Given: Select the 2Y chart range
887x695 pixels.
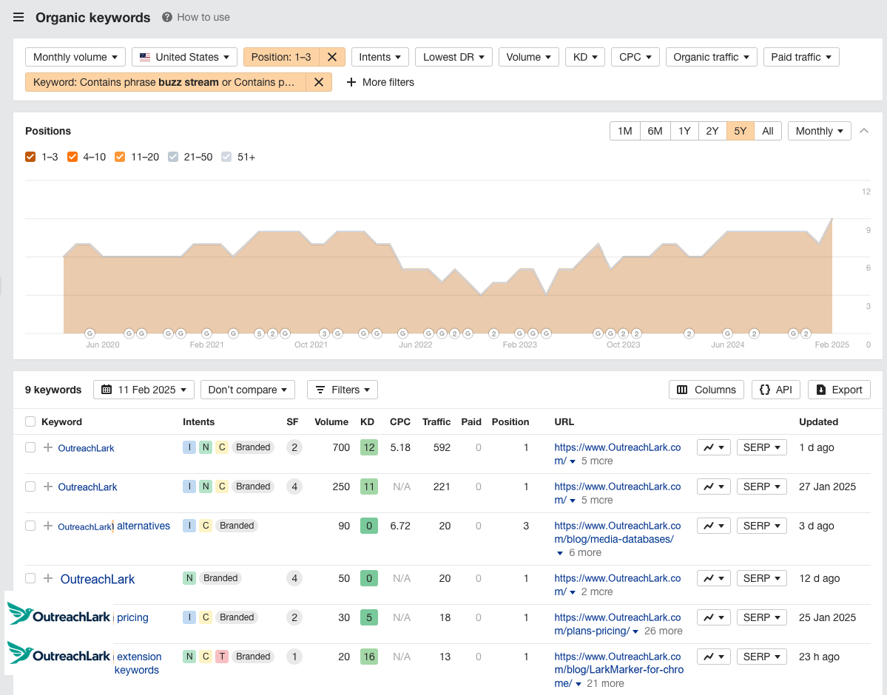Looking at the screenshot, I should (x=712, y=131).
